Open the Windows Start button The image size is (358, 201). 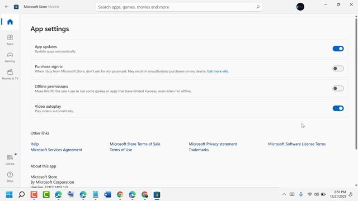9,195
